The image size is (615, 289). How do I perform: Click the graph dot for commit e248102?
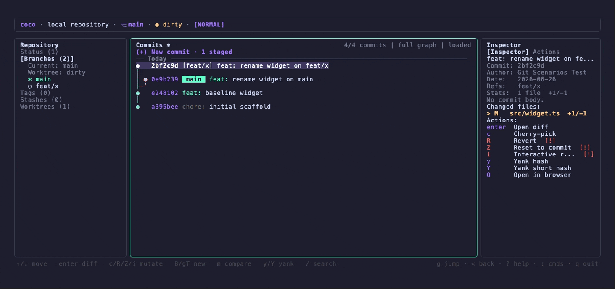138,93
